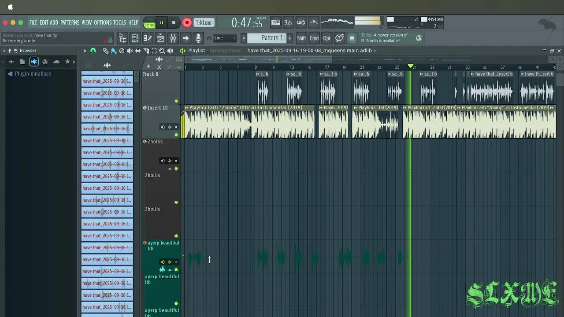
Task: Open the OPTIONS menu
Action: pos(103,22)
